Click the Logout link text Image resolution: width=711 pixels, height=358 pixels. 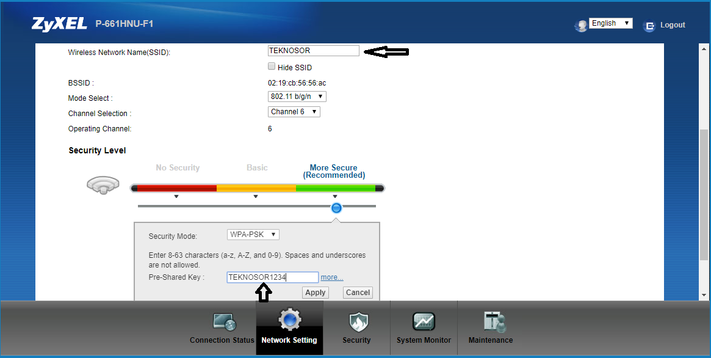[x=673, y=25]
